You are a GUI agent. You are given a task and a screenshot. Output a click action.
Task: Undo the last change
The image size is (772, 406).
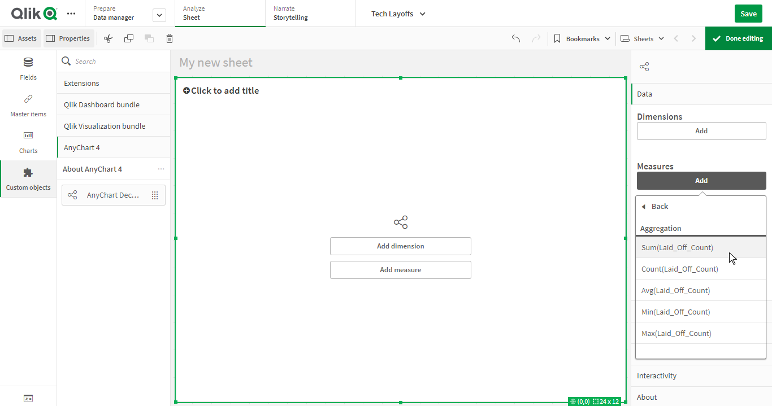[x=515, y=38]
